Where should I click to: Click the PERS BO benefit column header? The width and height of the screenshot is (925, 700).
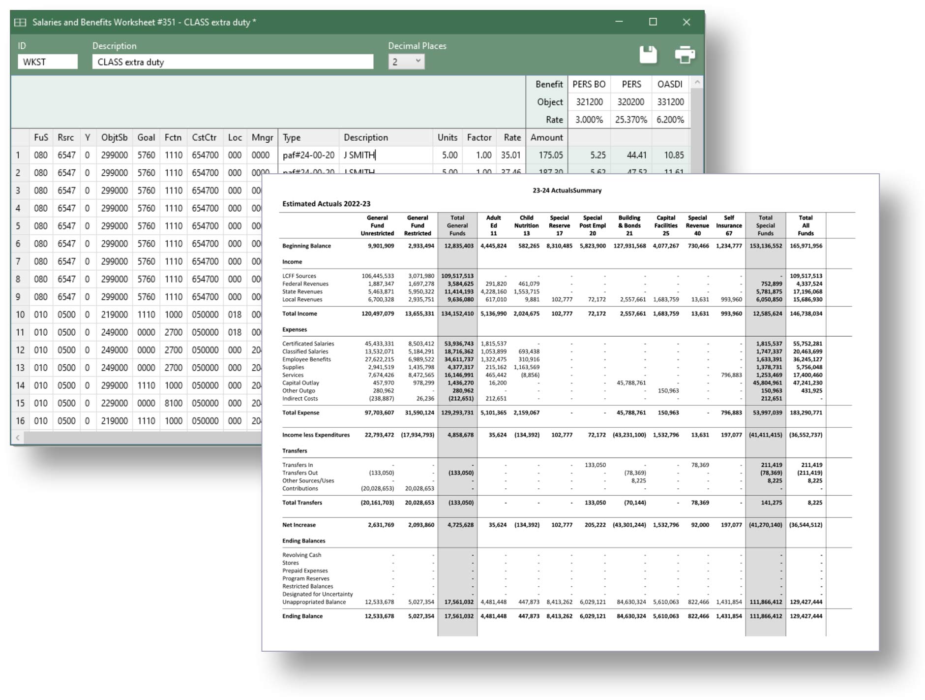(x=589, y=84)
